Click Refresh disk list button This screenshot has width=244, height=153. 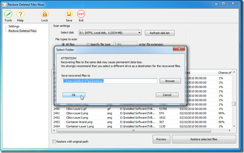tap(160, 33)
